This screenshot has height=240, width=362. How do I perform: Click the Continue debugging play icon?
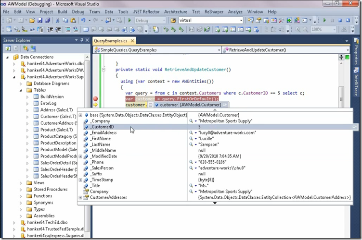tap(324, 21)
